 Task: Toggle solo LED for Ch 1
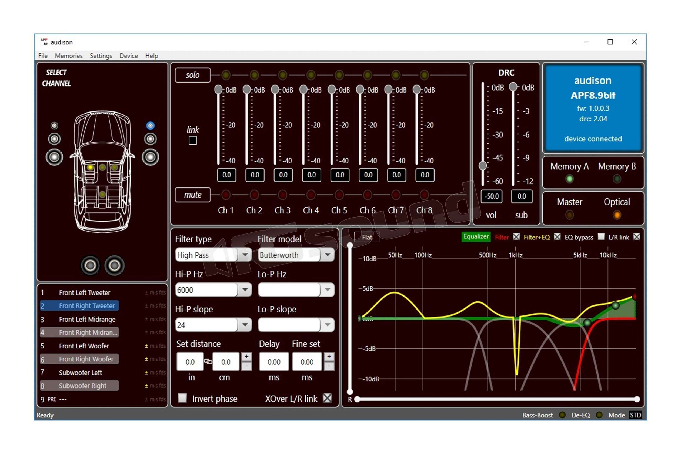tap(226, 75)
